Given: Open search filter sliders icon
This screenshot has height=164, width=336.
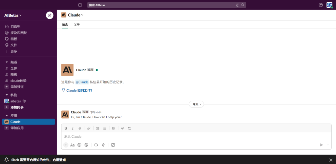Looking at the screenshot, I should (x=237, y=5).
